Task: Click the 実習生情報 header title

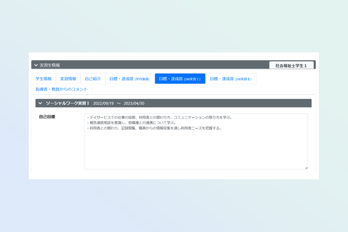Action: [x=50, y=65]
